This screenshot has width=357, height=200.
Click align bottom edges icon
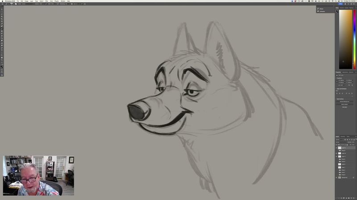(x=352, y=93)
